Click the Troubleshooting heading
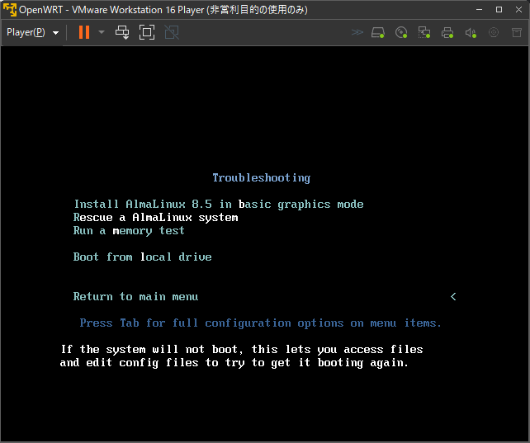The image size is (530, 443). coord(261,177)
